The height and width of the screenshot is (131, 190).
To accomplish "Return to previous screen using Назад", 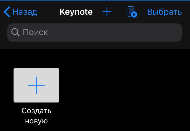I will (x=25, y=12).
